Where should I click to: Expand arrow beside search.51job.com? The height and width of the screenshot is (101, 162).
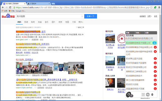35,88
